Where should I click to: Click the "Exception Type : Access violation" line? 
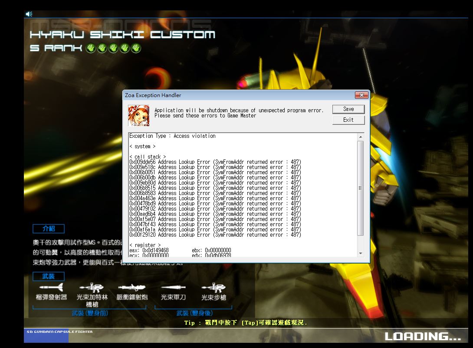[x=173, y=136]
